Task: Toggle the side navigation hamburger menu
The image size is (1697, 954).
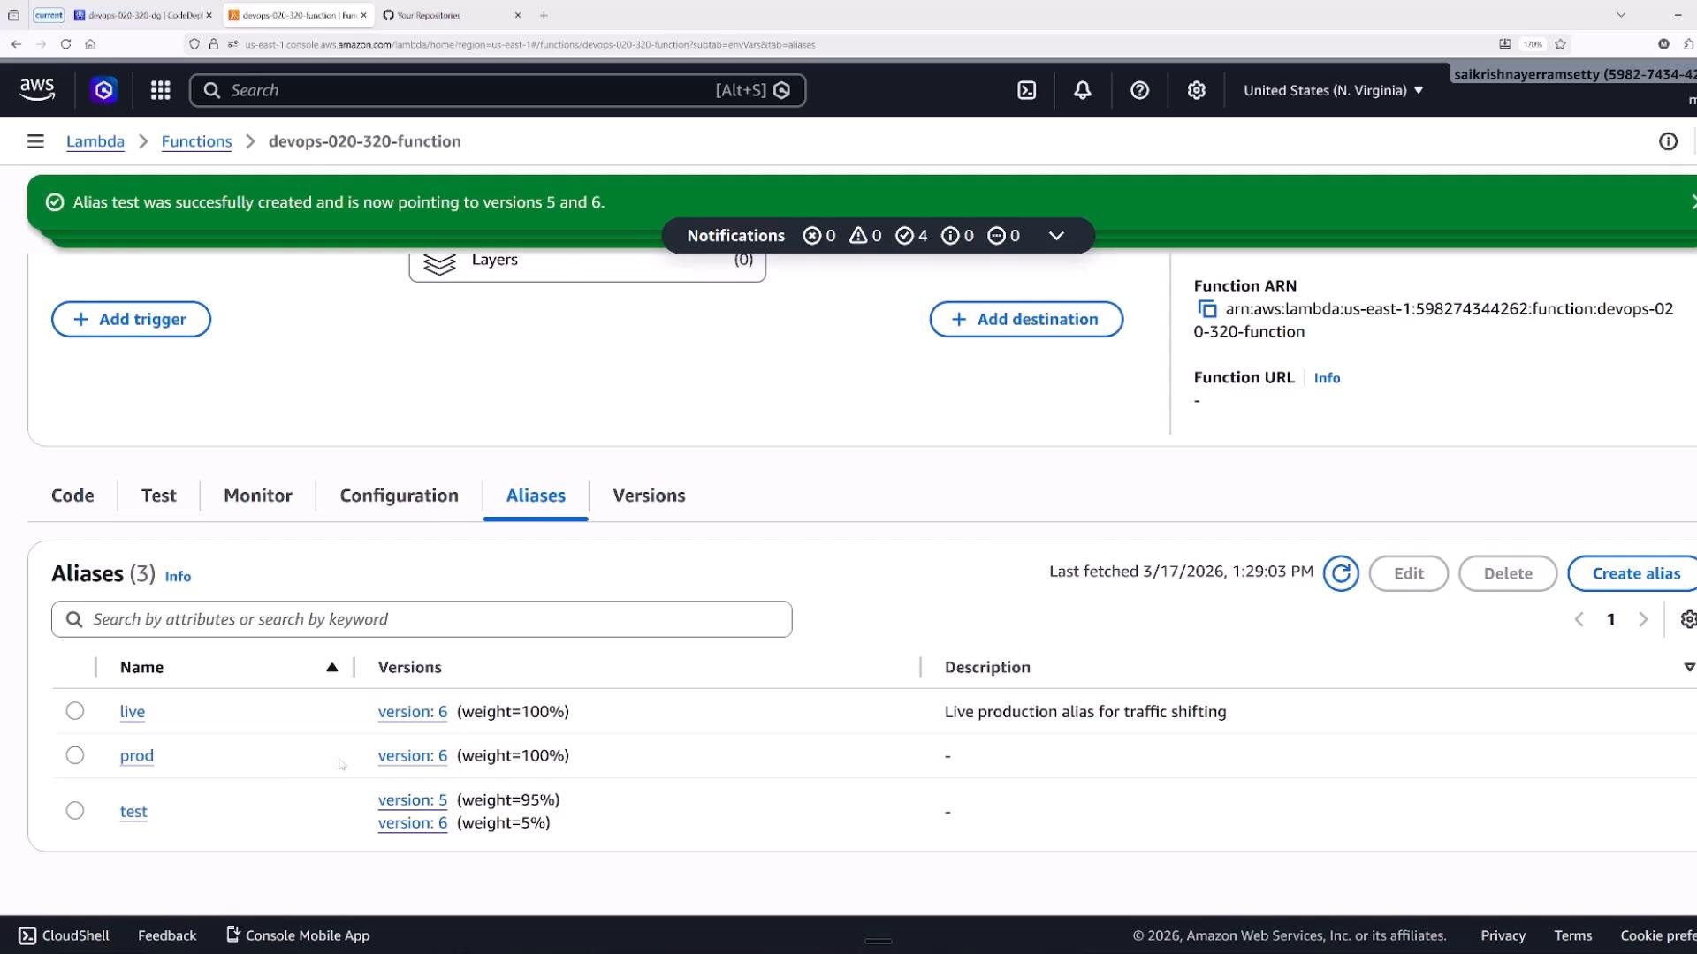Action: (x=35, y=141)
